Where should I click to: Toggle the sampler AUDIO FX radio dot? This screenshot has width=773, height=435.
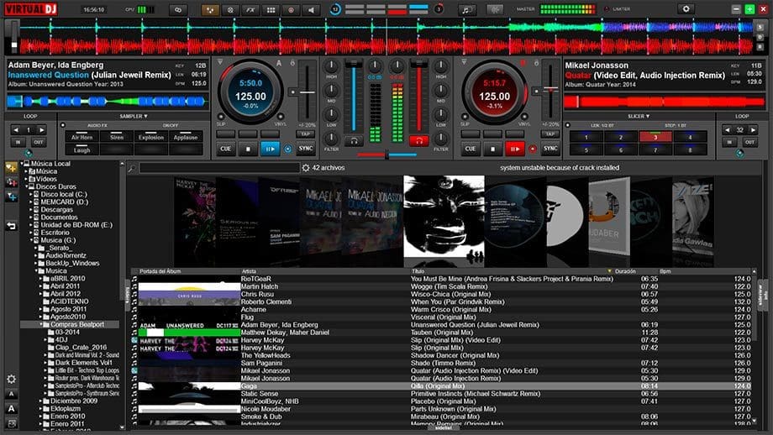(63, 126)
